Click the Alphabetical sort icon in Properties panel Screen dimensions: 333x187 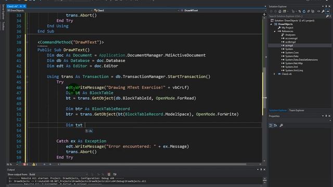[x=275, y=126]
